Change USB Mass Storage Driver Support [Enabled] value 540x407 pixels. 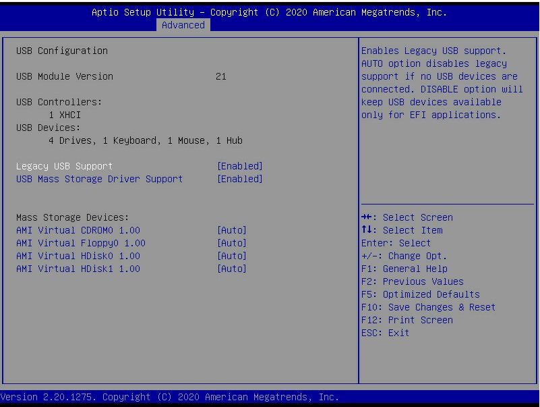pyautogui.click(x=240, y=179)
